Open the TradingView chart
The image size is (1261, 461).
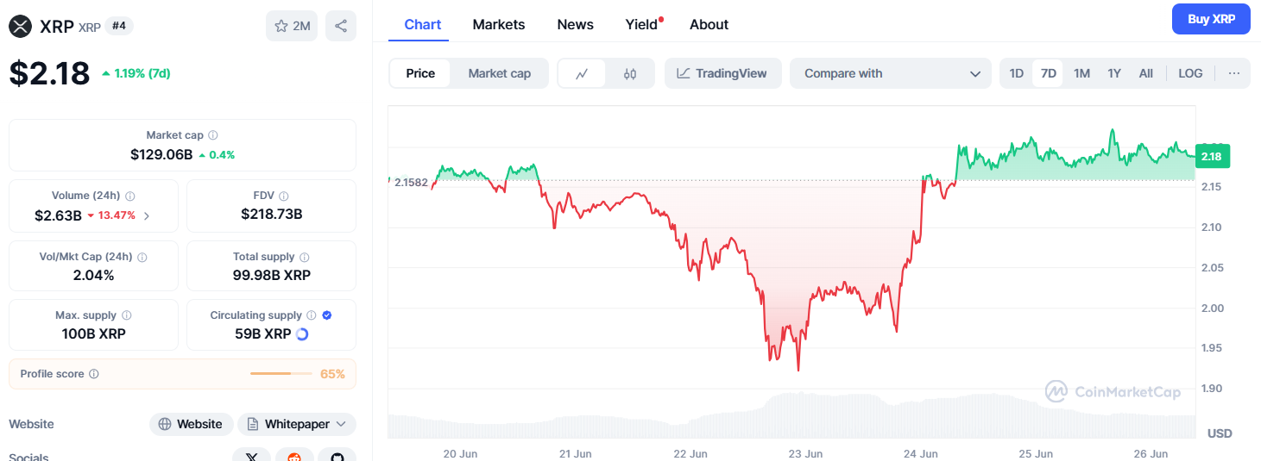(722, 73)
